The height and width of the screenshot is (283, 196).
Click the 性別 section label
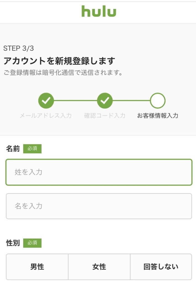click(13, 243)
